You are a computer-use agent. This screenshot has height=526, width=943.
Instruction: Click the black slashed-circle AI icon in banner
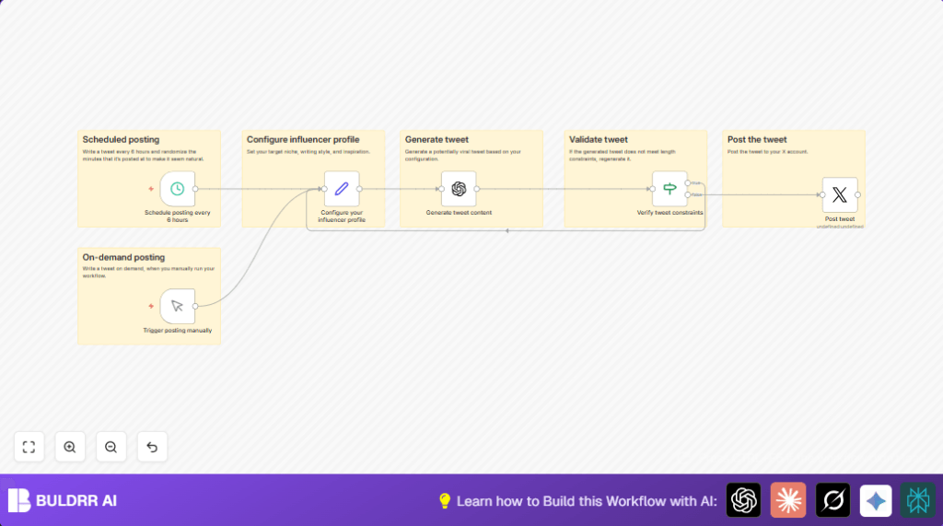point(832,500)
